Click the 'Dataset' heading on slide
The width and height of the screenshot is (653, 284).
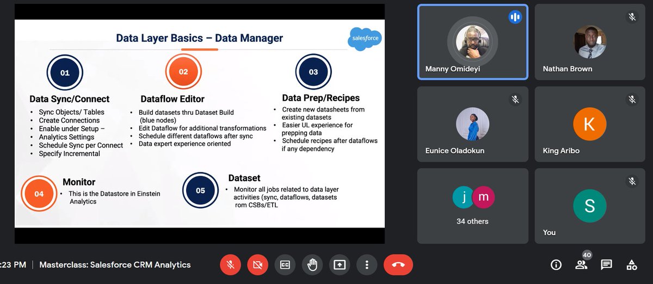(x=244, y=178)
